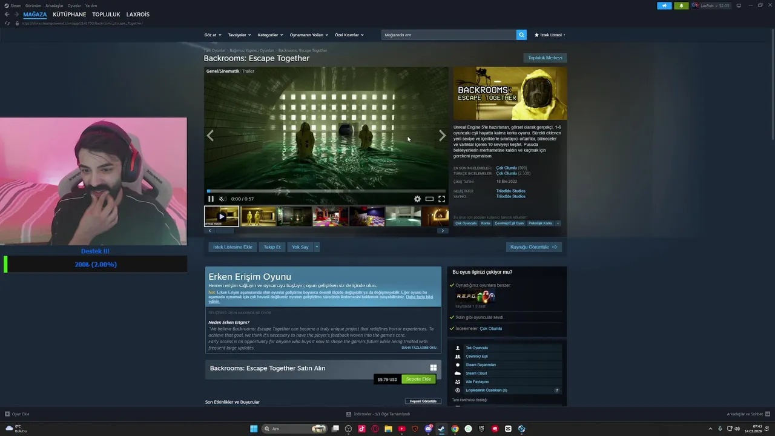
Task: Click the Windows platform icon on purchase box
Action: coord(434,368)
